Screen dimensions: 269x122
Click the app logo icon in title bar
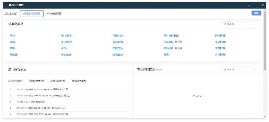point(6,5)
